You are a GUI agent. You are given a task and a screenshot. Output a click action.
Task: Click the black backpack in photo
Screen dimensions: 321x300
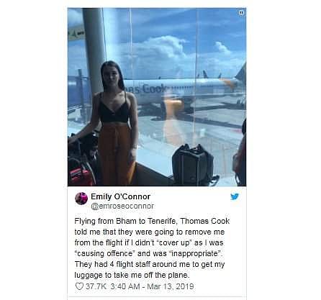(193, 165)
